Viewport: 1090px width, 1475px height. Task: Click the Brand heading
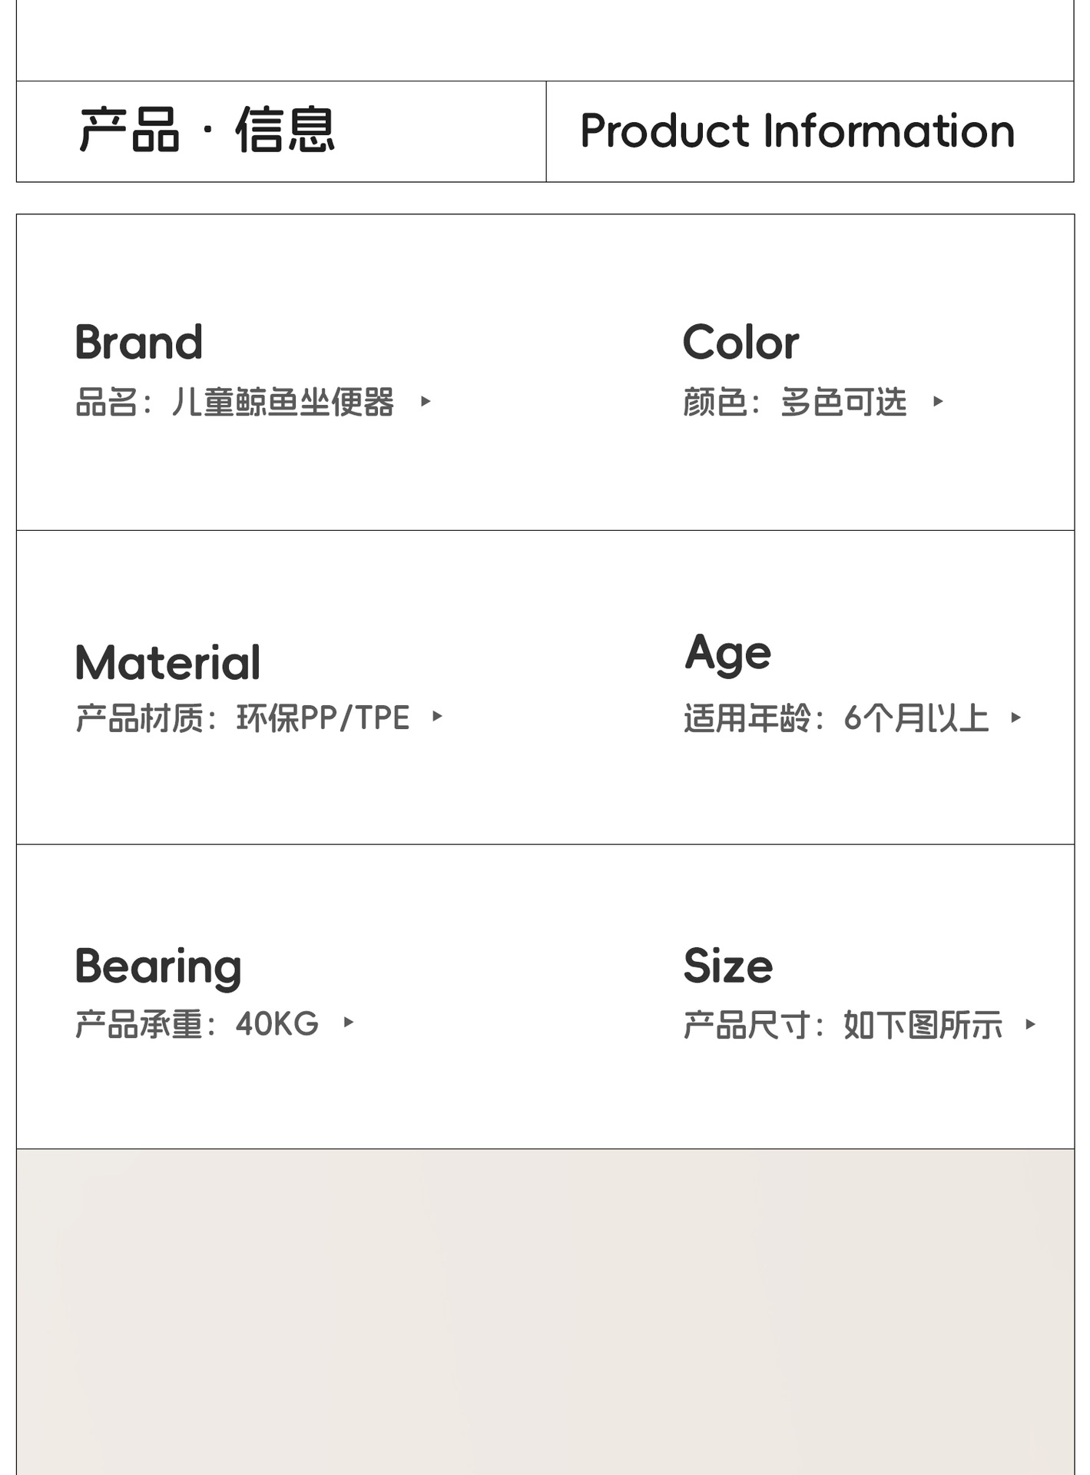pyautogui.click(x=139, y=342)
